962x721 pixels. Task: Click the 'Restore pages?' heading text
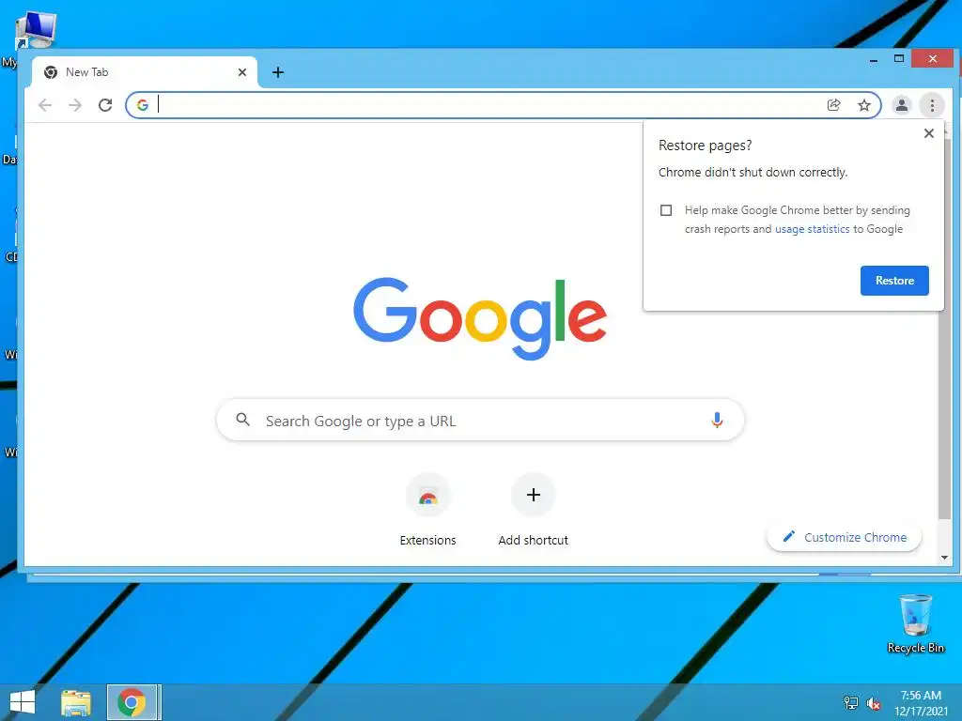click(705, 146)
